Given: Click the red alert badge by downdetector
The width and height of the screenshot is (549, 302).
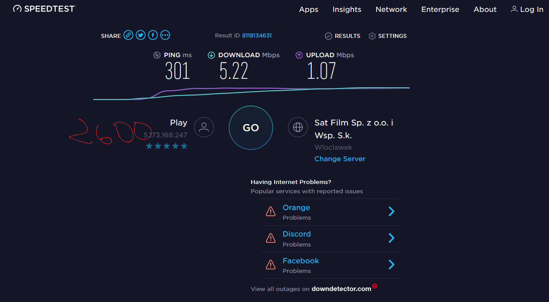Looking at the screenshot, I should (x=375, y=286).
